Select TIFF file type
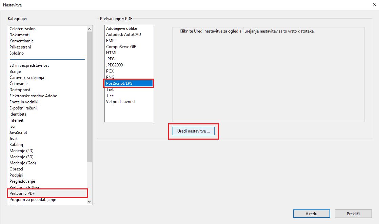This screenshot has width=379, height=224. click(110, 96)
